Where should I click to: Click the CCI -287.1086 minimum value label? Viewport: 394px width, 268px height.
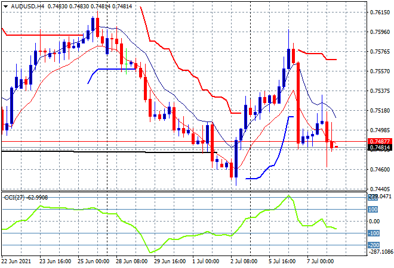380,251
